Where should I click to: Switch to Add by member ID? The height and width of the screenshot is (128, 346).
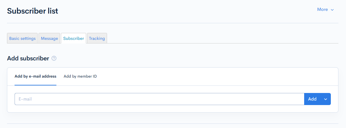click(x=80, y=76)
